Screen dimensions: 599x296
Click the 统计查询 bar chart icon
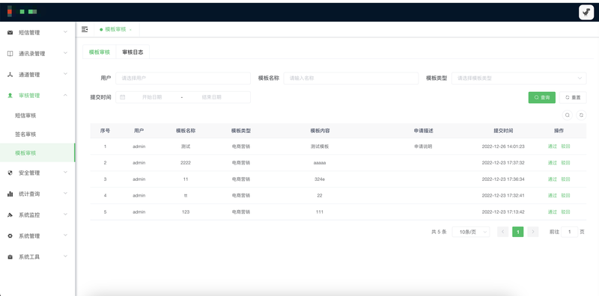click(x=10, y=194)
